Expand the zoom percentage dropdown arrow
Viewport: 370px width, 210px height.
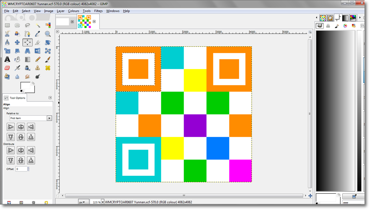coord(103,202)
